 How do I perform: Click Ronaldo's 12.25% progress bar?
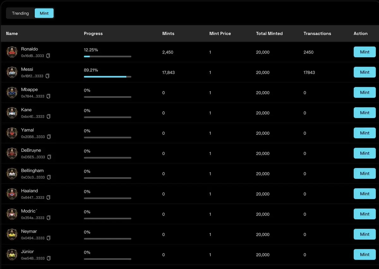point(108,57)
